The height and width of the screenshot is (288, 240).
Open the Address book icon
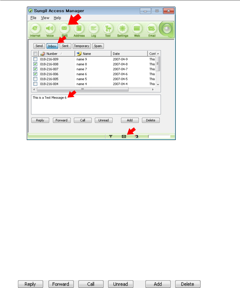click(79, 28)
